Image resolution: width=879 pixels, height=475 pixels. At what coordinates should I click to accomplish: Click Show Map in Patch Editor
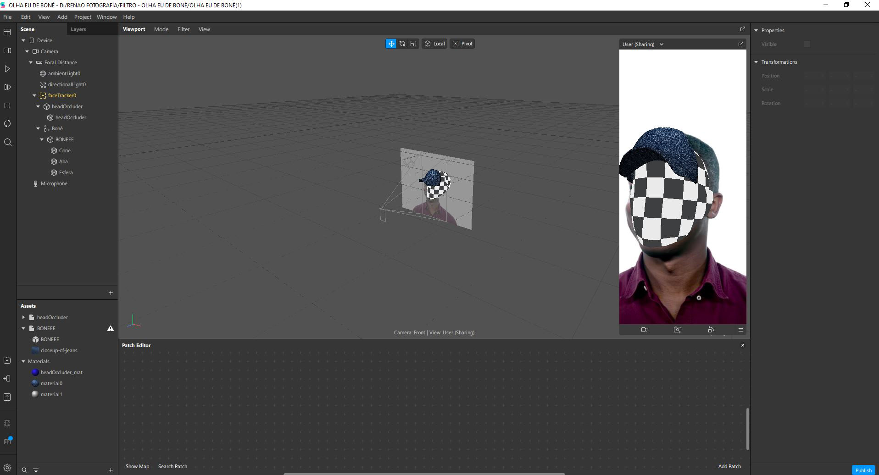click(x=137, y=466)
